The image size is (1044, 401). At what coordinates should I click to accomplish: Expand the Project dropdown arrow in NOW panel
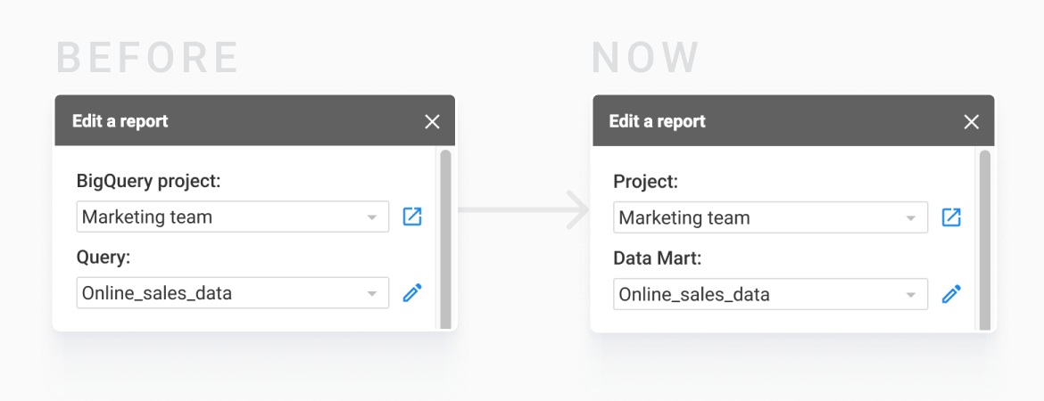pos(911,218)
